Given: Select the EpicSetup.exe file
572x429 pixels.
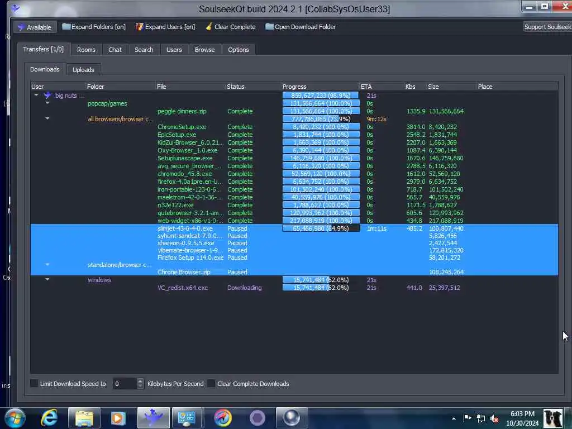Looking at the screenshot, I should 177,135.
